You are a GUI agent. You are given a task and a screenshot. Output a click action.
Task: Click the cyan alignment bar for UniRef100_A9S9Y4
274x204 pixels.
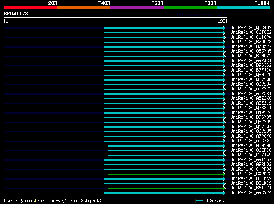(164, 193)
